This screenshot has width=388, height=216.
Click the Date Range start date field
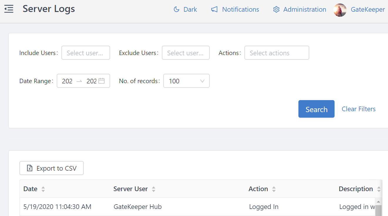coord(67,81)
